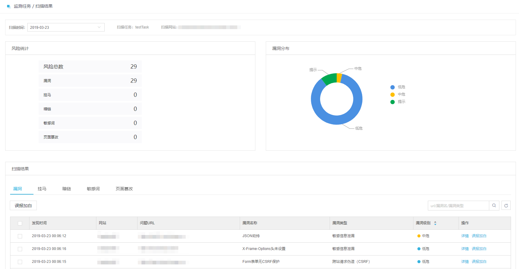The image size is (519, 269).
Task: Click the search magnifier icon
Action: (x=494, y=206)
